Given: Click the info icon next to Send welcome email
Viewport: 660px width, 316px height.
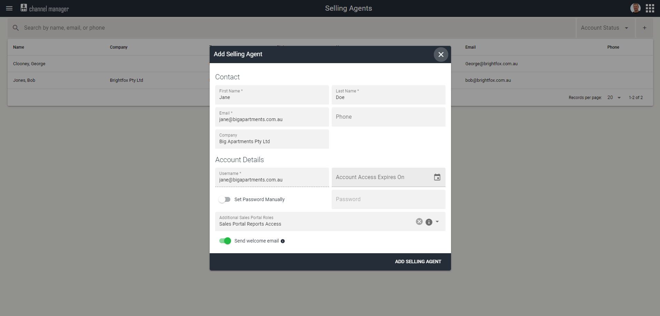Looking at the screenshot, I should click(283, 241).
